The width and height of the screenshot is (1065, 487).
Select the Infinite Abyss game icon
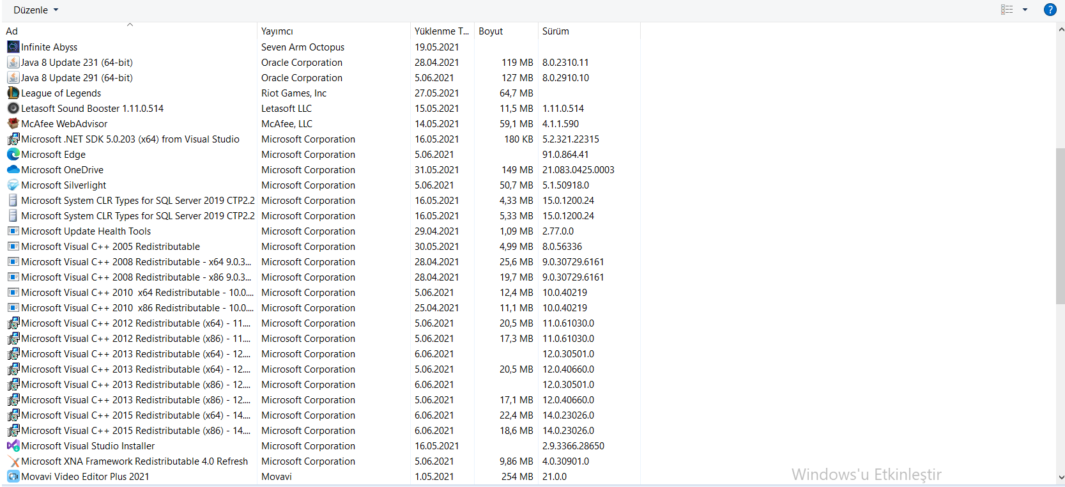point(13,47)
